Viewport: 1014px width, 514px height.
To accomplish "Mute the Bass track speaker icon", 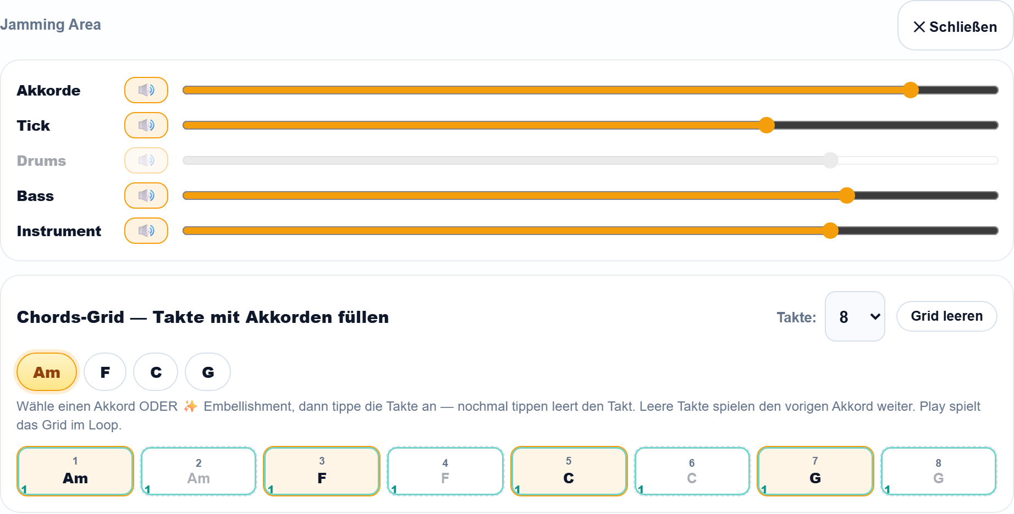I will click(146, 195).
